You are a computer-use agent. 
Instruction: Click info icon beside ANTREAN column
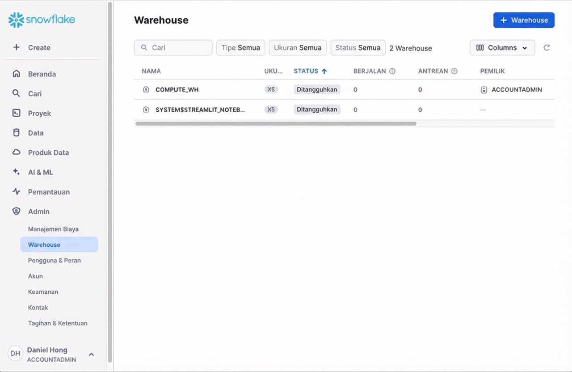point(454,71)
